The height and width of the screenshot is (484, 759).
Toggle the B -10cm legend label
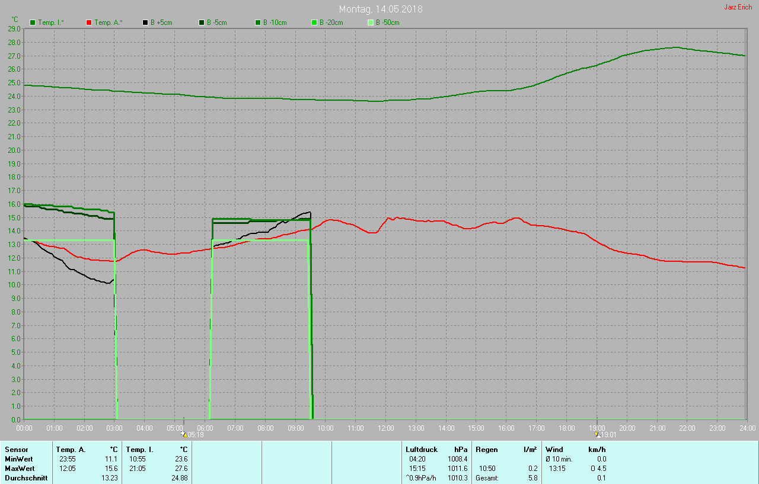coord(275,23)
